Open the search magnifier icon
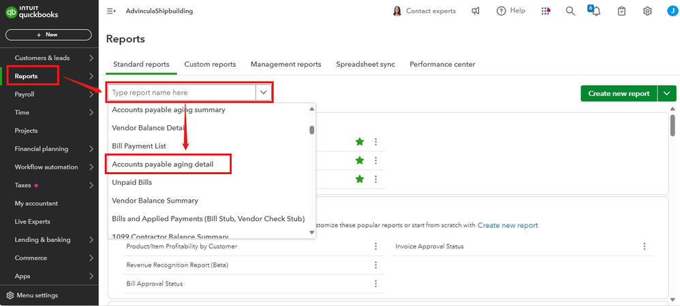This screenshot has width=680, height=306. pos(571,11)
